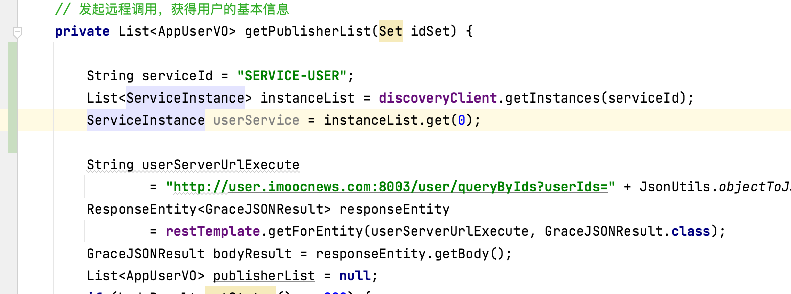
Task: Click the JsonUtils class reference
Action: (x=675, y=187)
